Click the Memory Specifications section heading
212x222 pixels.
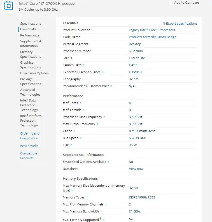(x=80, y=179)
